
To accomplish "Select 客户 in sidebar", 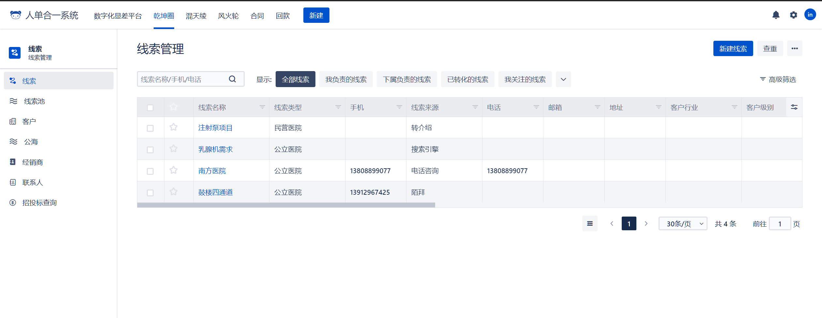I will coord(59,121).
